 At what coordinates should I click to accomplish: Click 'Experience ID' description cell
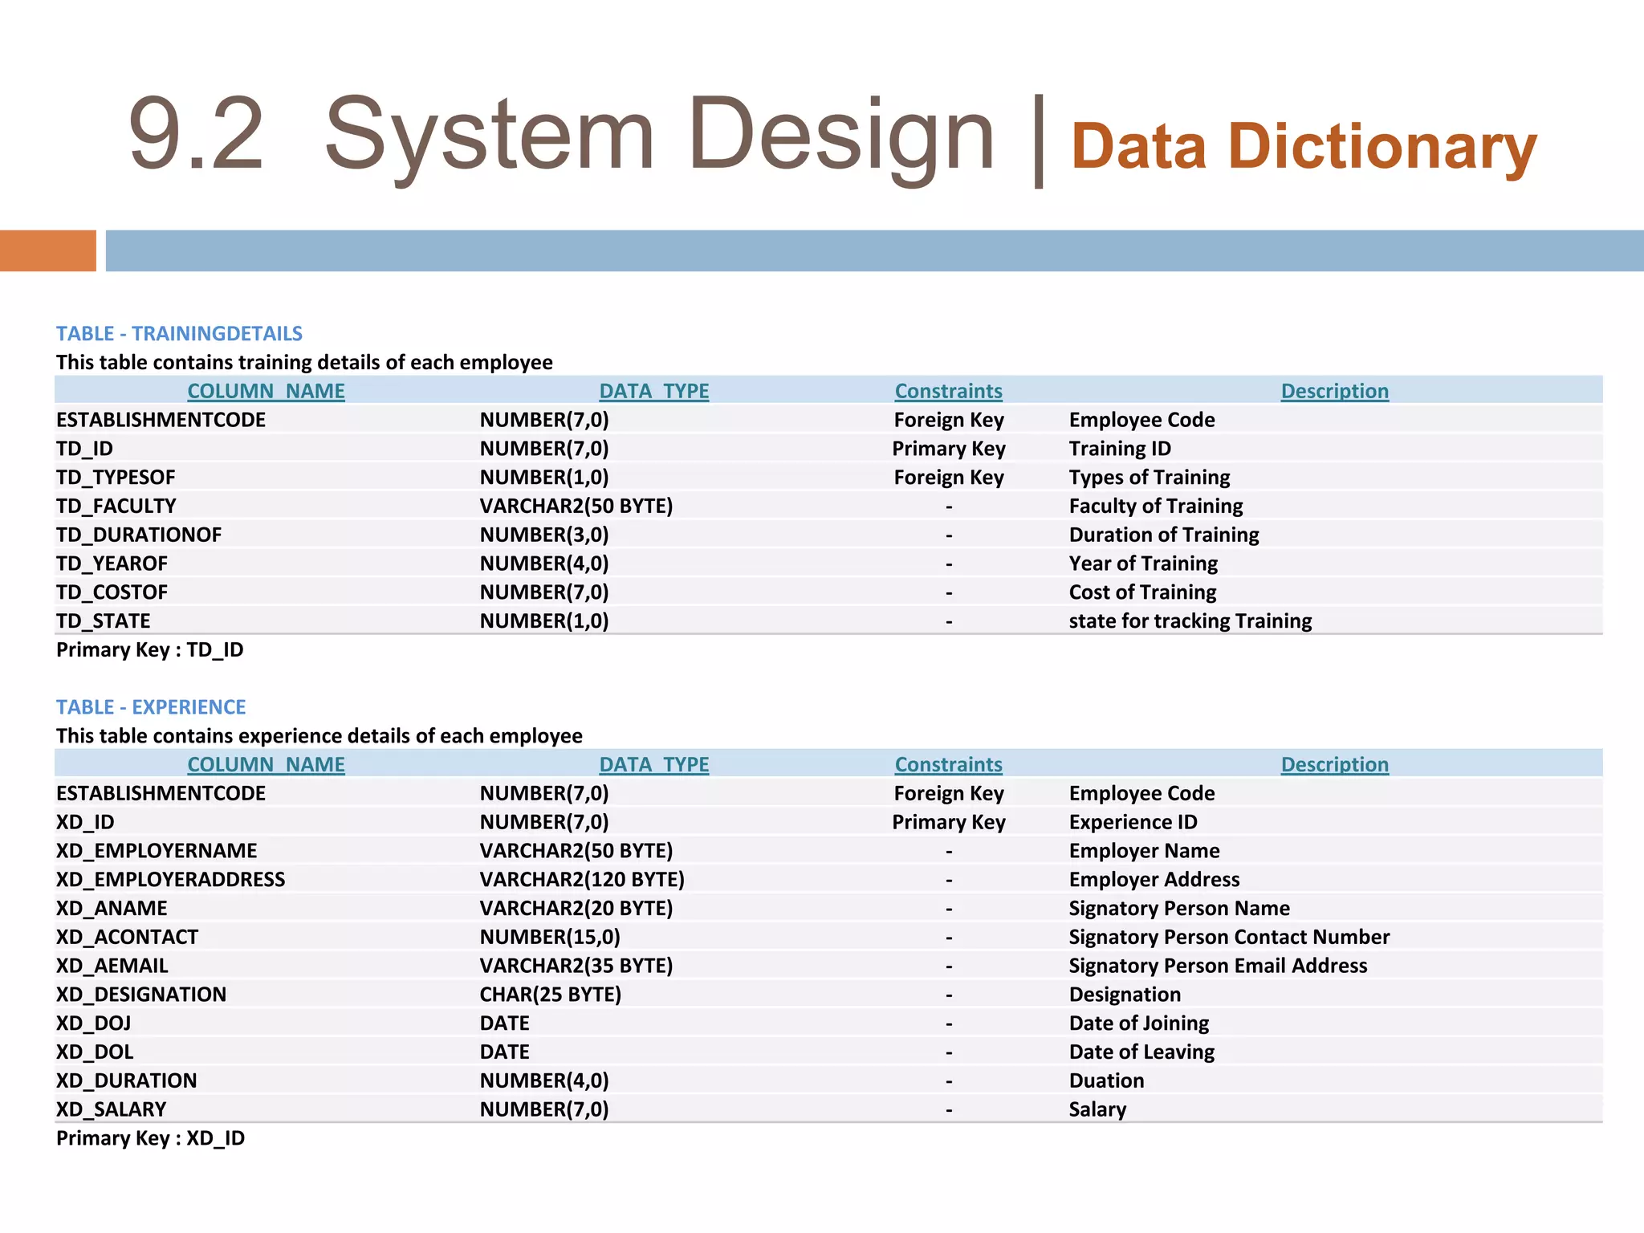point(1133,822)
